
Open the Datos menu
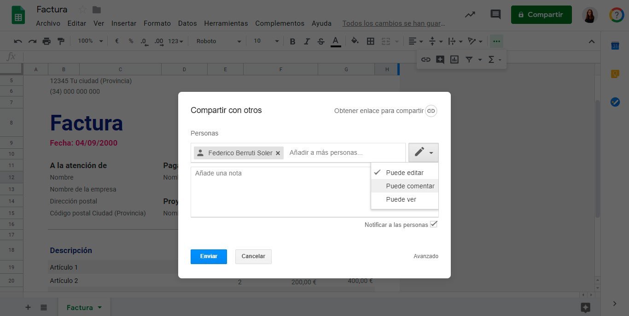(x=187, y=23)
